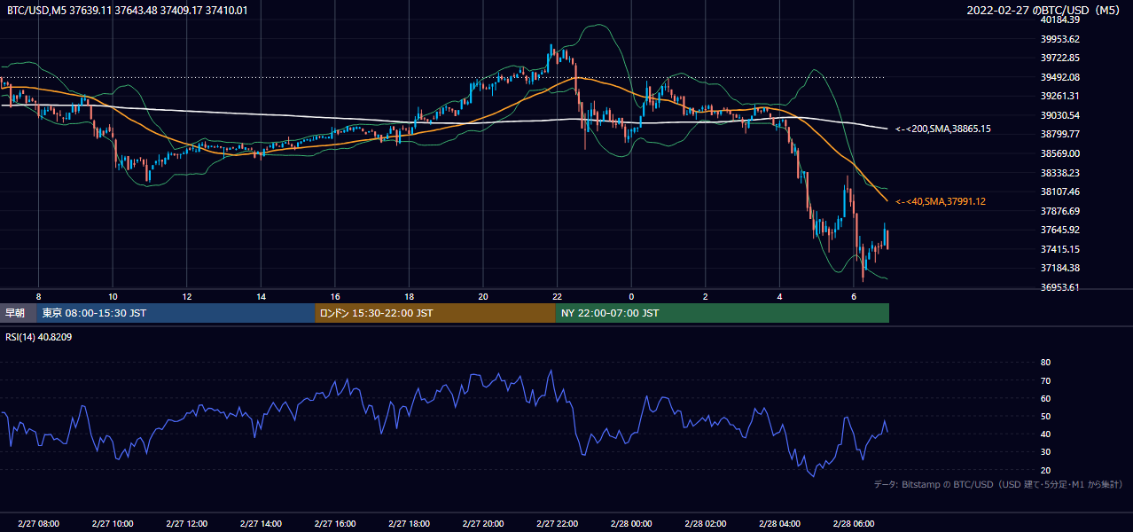Click the 東京 08:00-15:30 JST session bar
The width and height of the screenshot is (1133, 532).
coord(176,313)
